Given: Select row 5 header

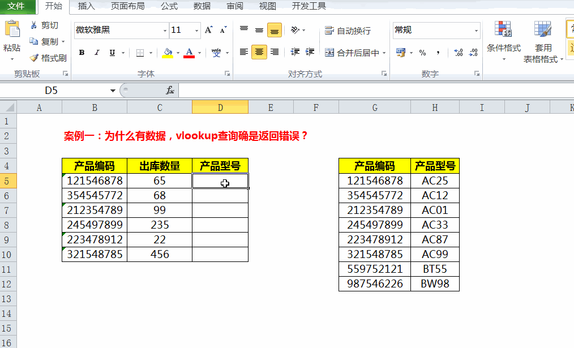Looking at the screenshot, I should (x=8, y=181).
